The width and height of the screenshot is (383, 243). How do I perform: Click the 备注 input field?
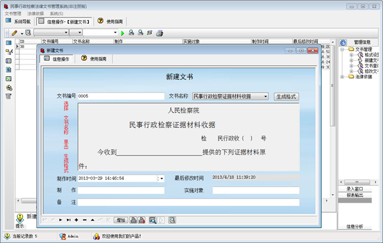point(188,202)
